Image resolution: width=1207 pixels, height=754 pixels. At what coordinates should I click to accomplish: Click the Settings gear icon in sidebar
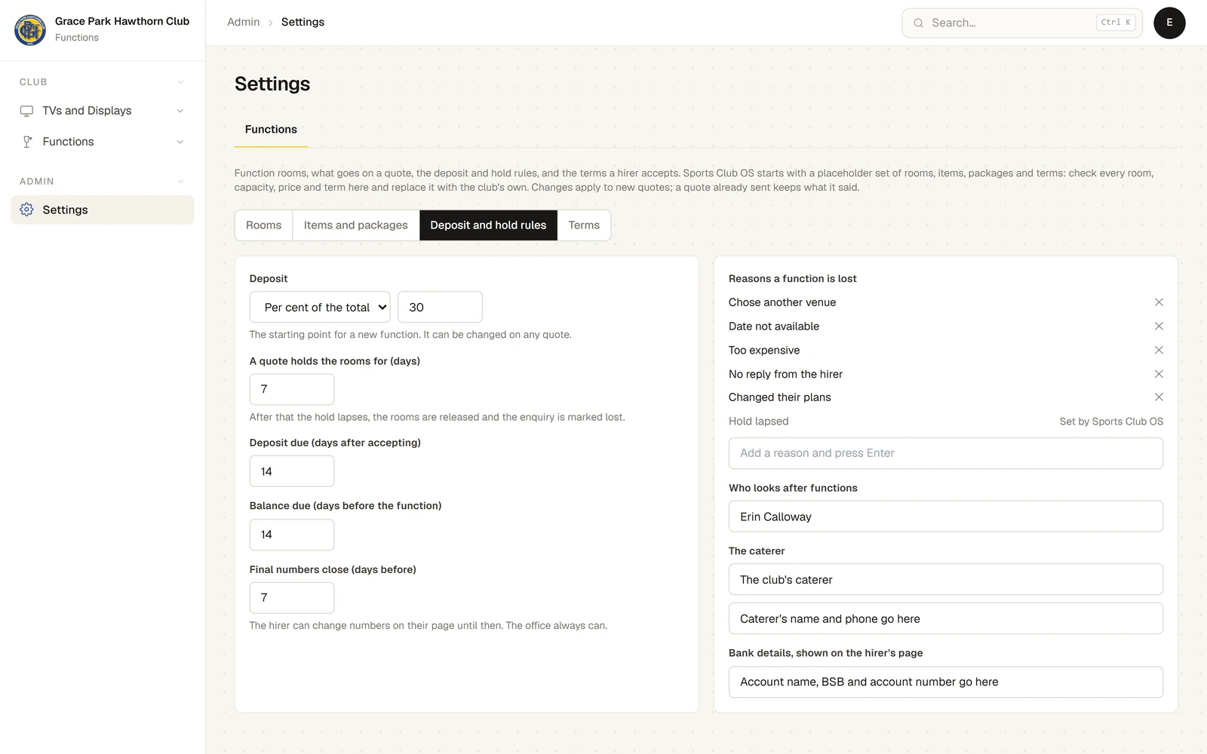click(x=26, y=210)
